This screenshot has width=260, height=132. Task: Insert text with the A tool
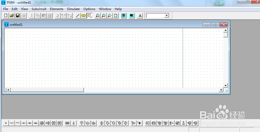[140, 16]
